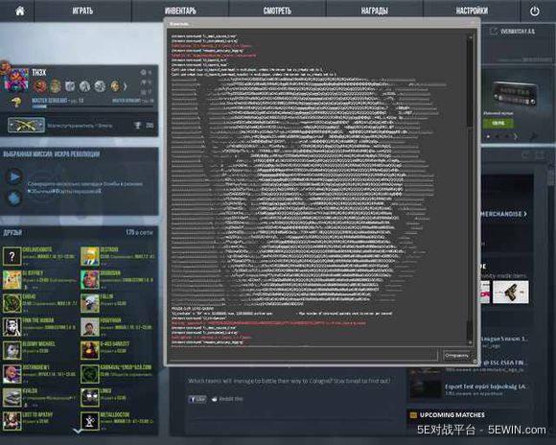Click the Facebook Like button
556x445 pixels.
[x=197, y=399]
